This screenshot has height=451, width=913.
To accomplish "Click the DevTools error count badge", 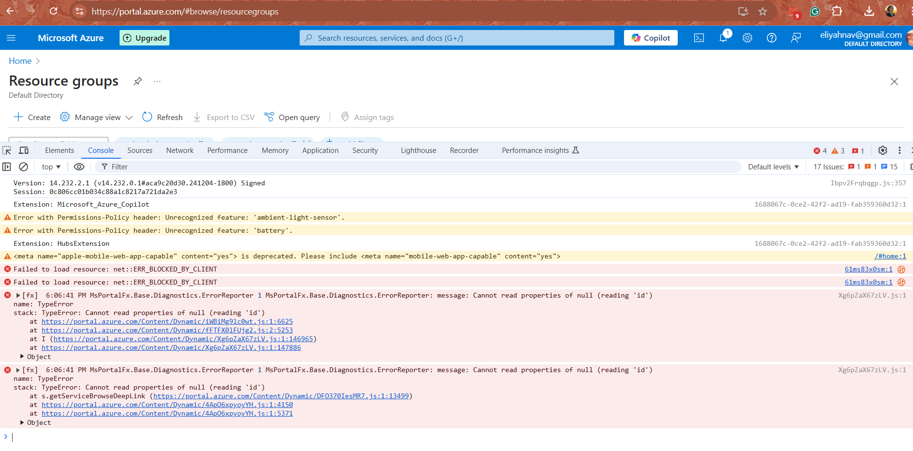I will pyautogui.click(x=820, y=151).
